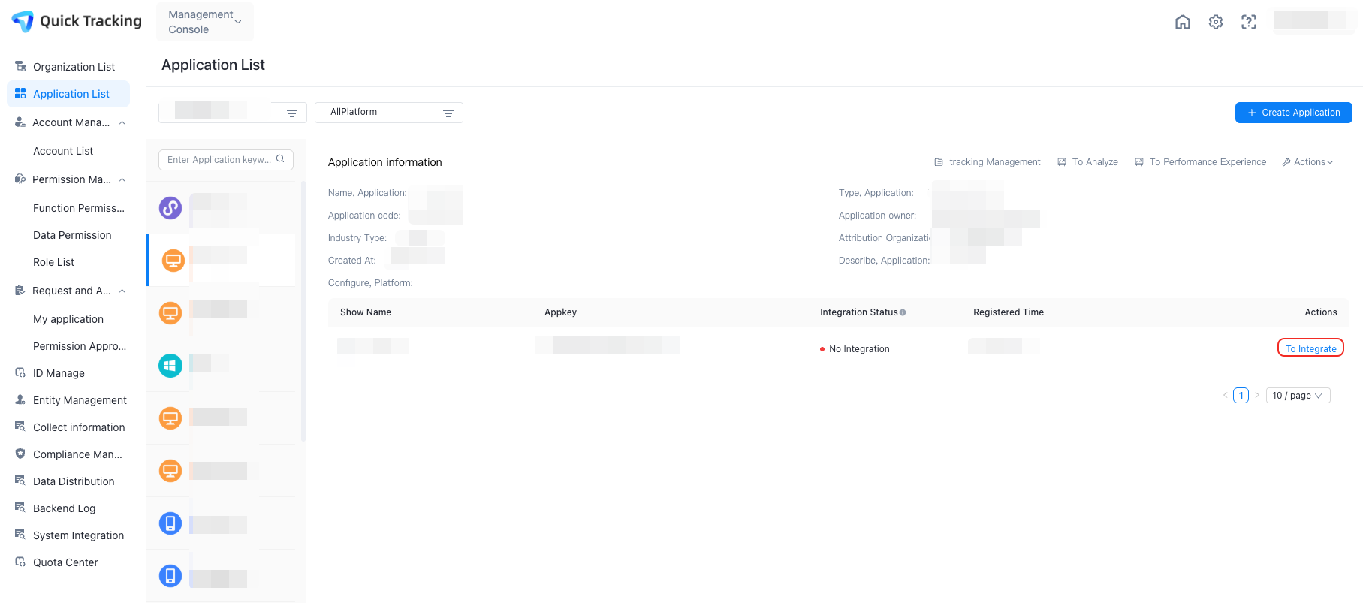Click the help scan icon in header
Screen dimensions: 1363x603
1248,22
